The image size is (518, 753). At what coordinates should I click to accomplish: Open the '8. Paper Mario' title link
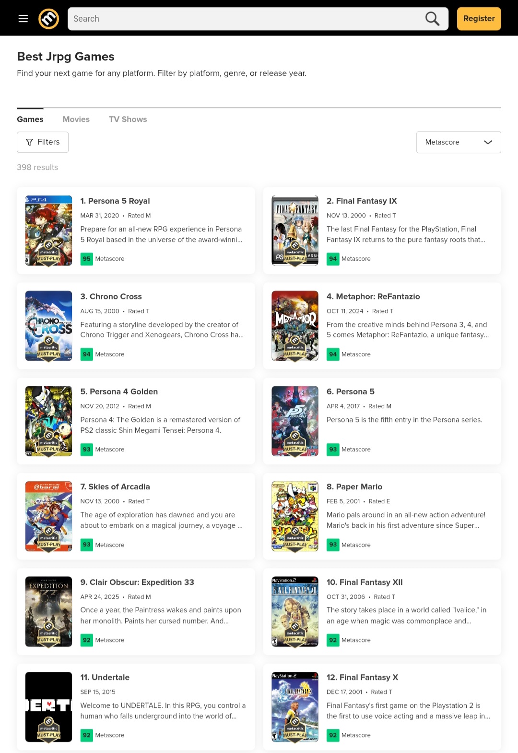[354, 486]
